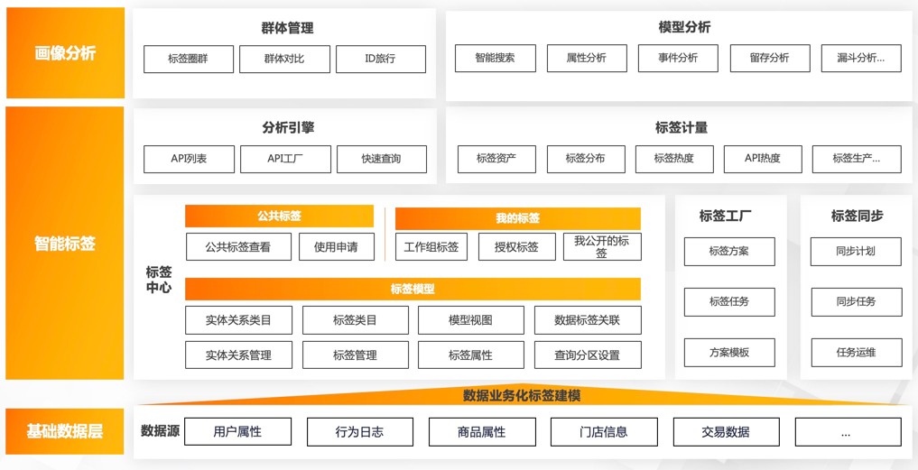Open the 留存分析 box
Screen dimensions: 918x470
pos(770,58)
